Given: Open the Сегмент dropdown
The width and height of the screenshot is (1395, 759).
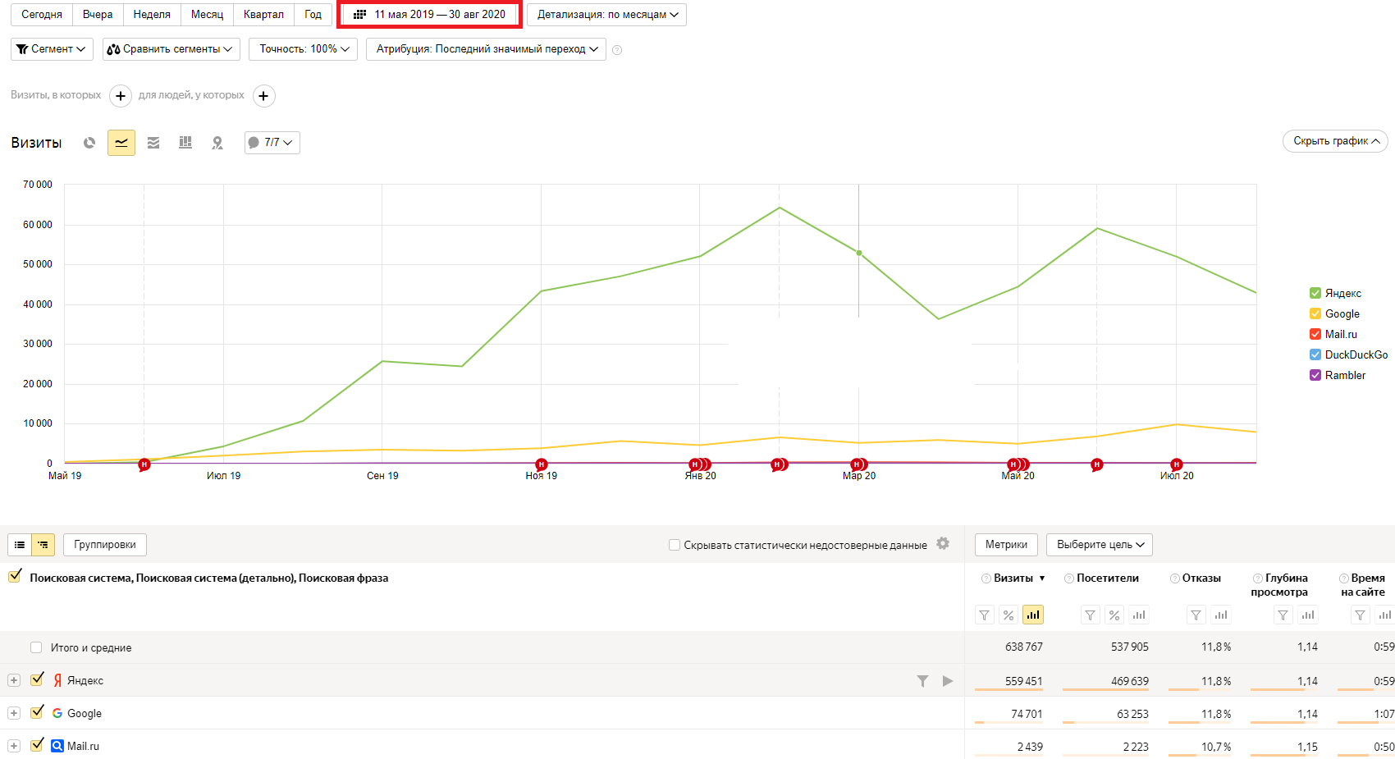Looking at the screenshot, I should pyautogui.click(x=52, y=49).
